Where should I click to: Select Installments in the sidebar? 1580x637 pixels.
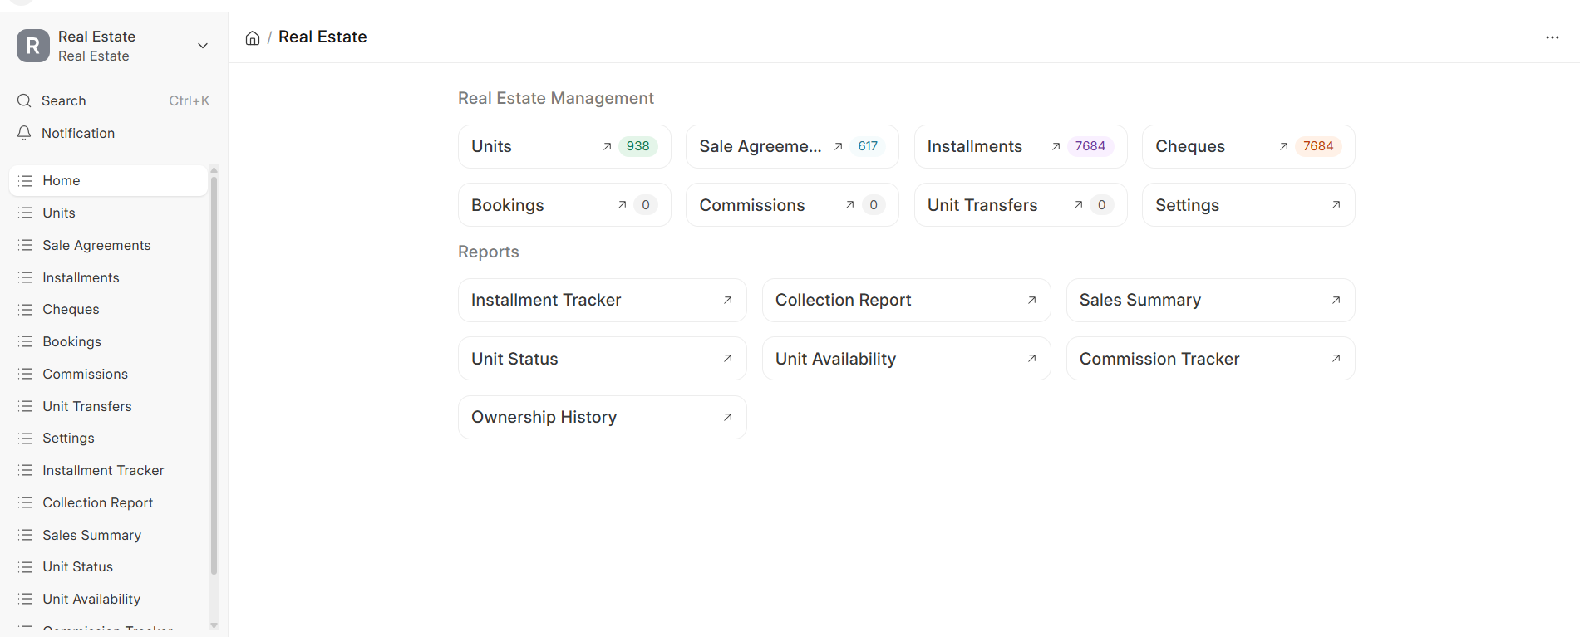[x=108, y=277]
